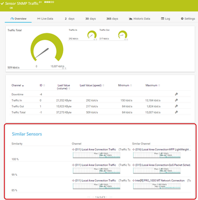Open (011) Local Area Connection link in 100 % row
This screenshot has height=200, width=198.
(95, 150)
